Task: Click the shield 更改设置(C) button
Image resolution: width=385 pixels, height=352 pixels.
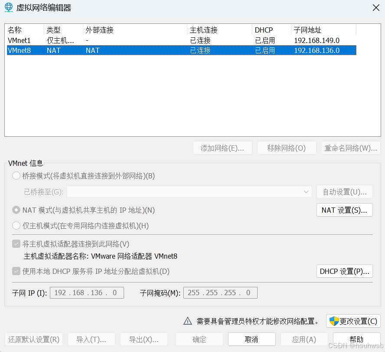Action: (353, 321)
